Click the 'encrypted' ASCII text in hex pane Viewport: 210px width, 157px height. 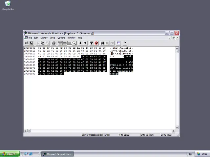(123, 71)
